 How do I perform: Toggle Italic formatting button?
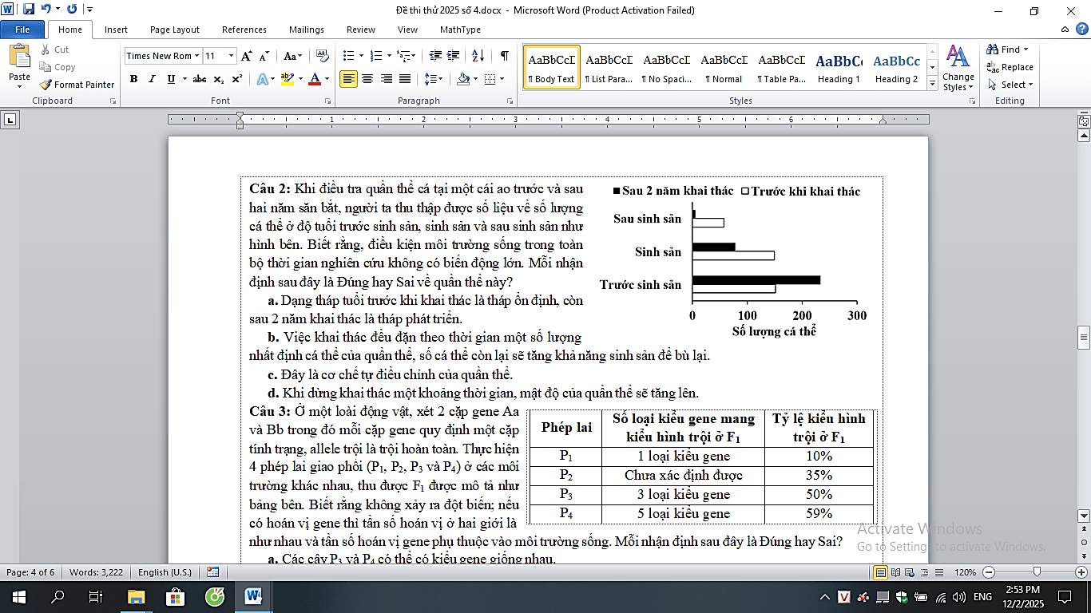click(x=152, y=79)
